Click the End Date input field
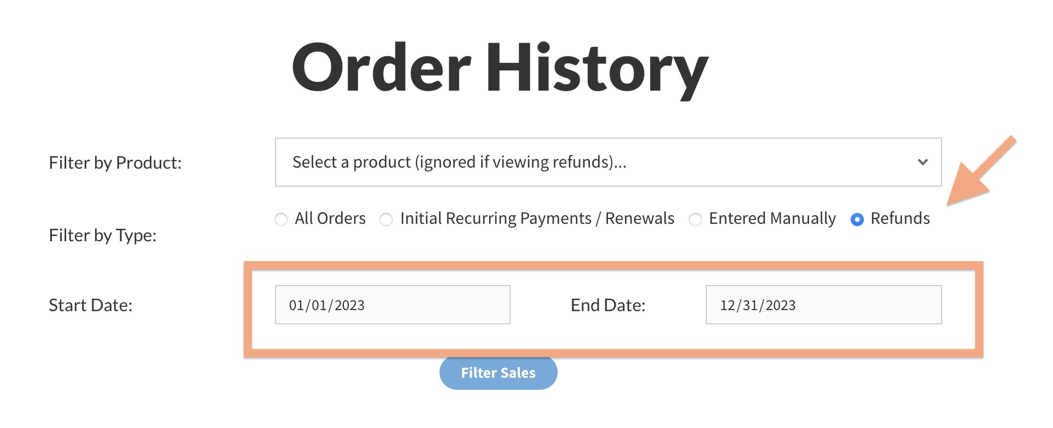This screenshot has height=428, width=1053. [x=823, y=305]
